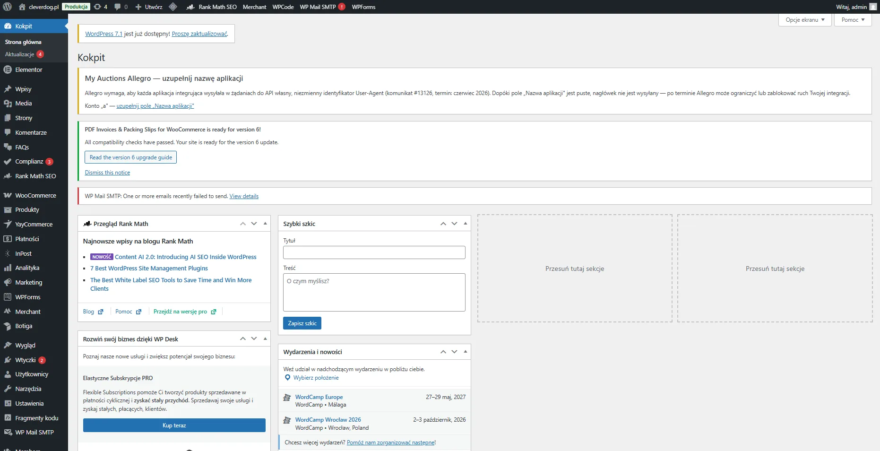Open the WordCamp Europe event link
The width and height of the screenshot is (880, 451).
[319, 397]
